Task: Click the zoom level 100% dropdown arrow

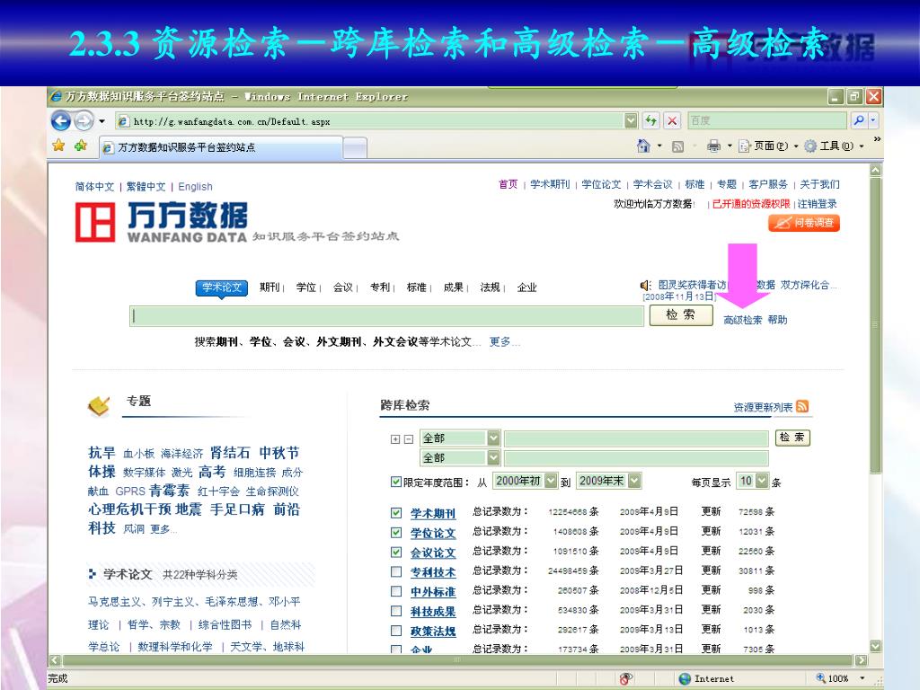Action: tap(862, 678)
